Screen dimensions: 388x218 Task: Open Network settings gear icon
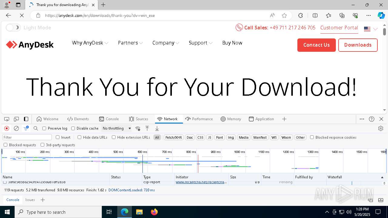pos(381,128)
